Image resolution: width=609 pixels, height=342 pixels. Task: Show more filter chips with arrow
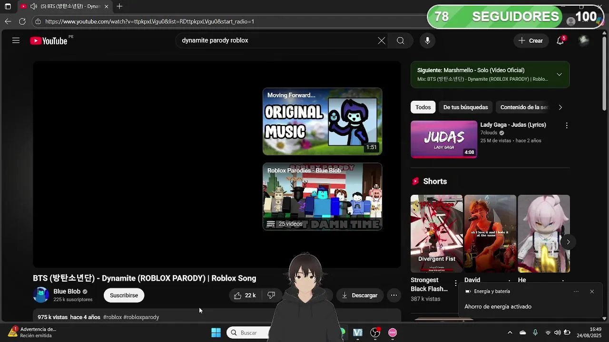point(560,107)
